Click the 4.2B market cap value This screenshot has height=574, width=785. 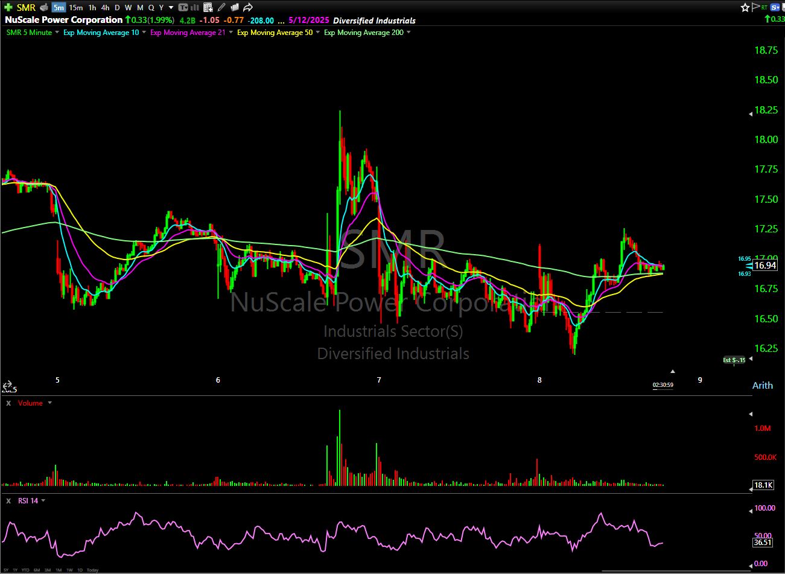(x=188, y=20)
